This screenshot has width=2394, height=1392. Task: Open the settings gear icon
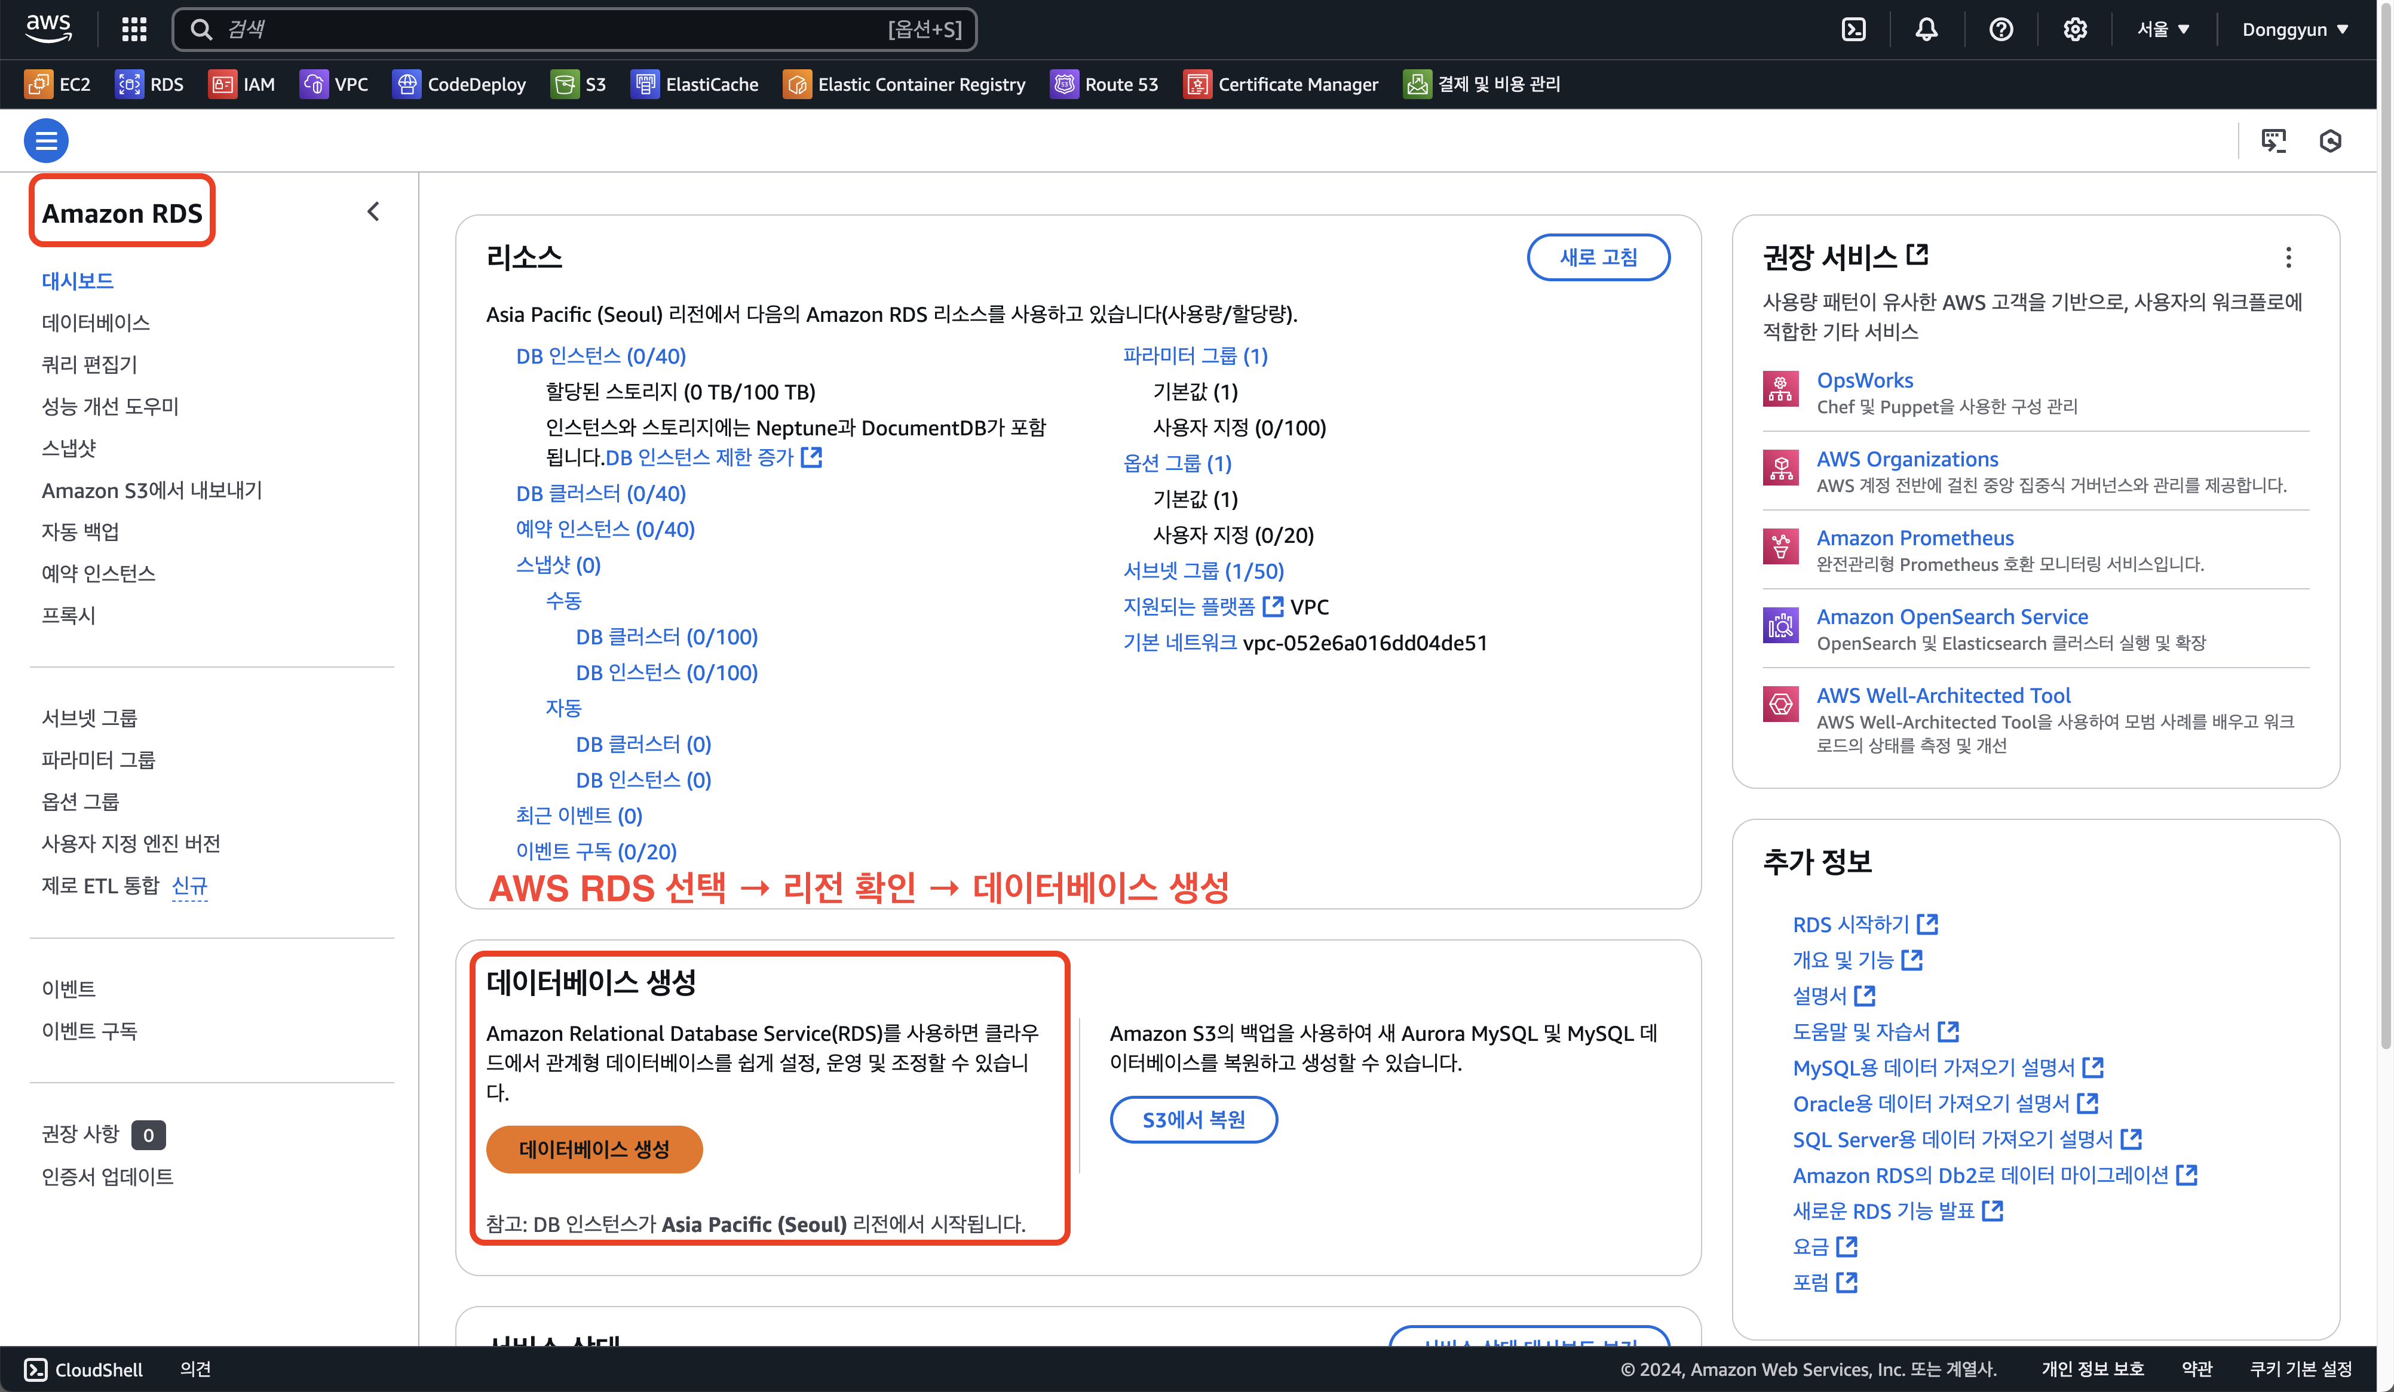tap(2075, 29)
